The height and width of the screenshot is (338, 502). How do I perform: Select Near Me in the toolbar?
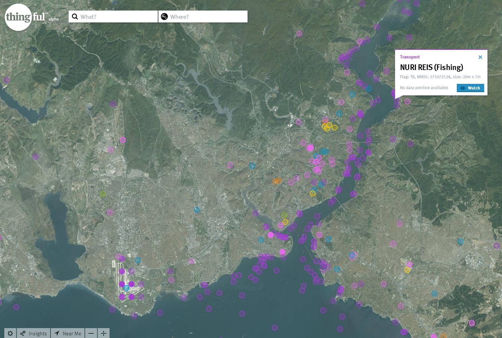[x=72, y=333]
